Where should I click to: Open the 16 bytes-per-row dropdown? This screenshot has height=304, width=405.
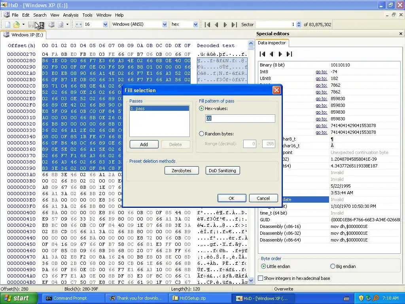point(105,24)
